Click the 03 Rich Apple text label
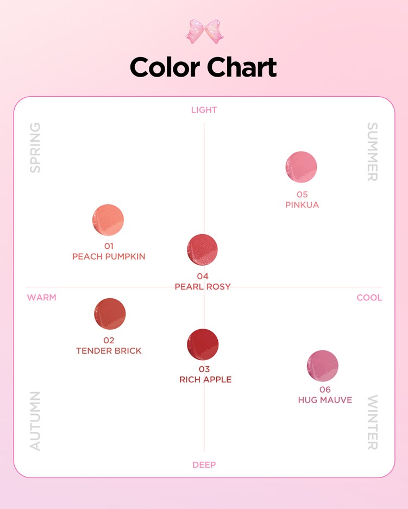The width and height of the screenshot is (408, 509). coord(205,375)
